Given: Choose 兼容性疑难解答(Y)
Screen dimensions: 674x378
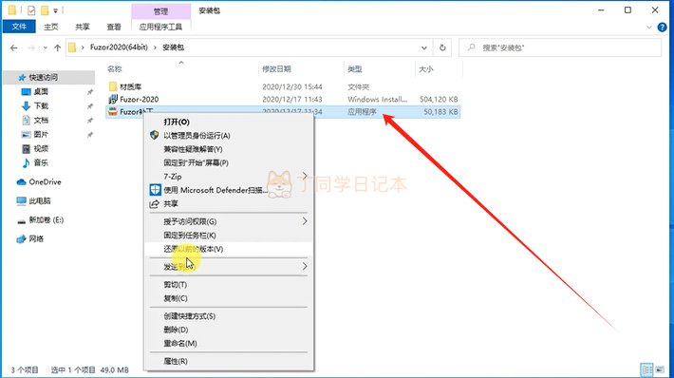Looking at the screenshot, I should pyautogui.click(x=193, y=149).
